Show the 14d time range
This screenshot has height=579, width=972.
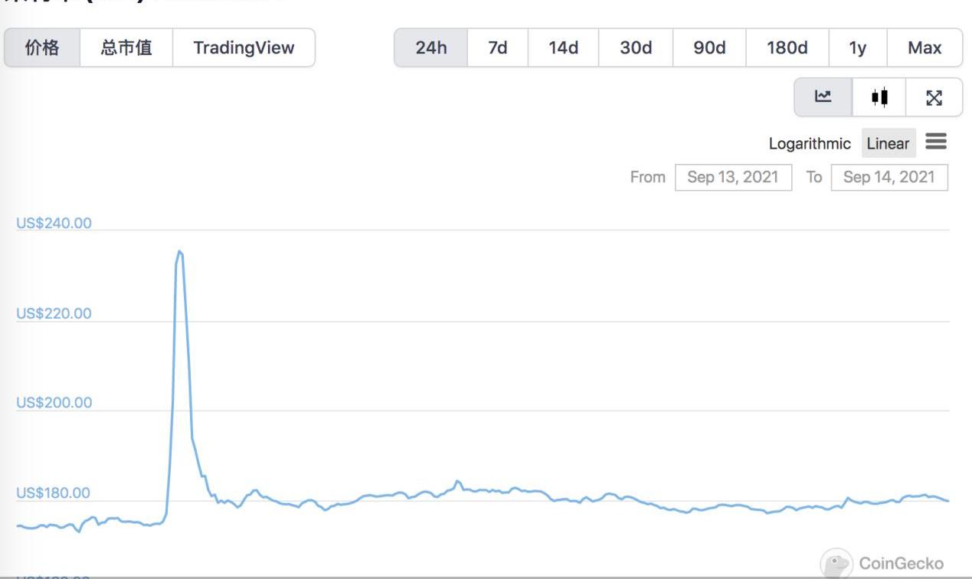click(x=563, y=47)
